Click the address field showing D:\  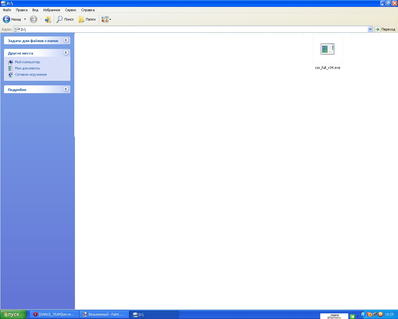click(x=187, y=29)
